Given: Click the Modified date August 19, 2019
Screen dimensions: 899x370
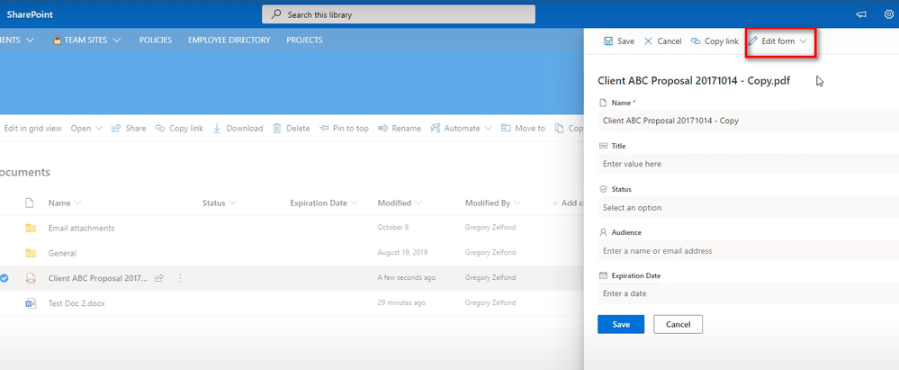Looking at the screenshot, I should click(x=402, y=252).
